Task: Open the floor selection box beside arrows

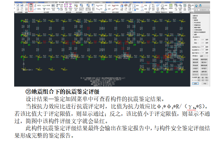Action: (x=202, y=10)
